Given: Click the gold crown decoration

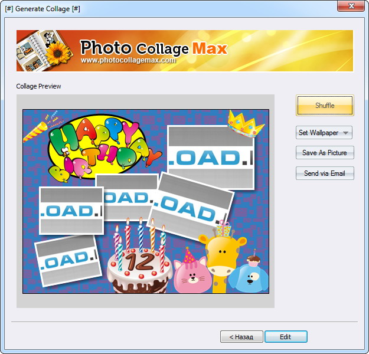Looking at the screenshot, I should (245, 124).
